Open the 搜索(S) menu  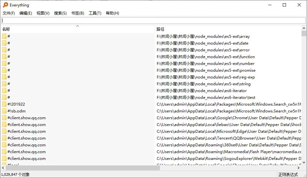[60, 13]
